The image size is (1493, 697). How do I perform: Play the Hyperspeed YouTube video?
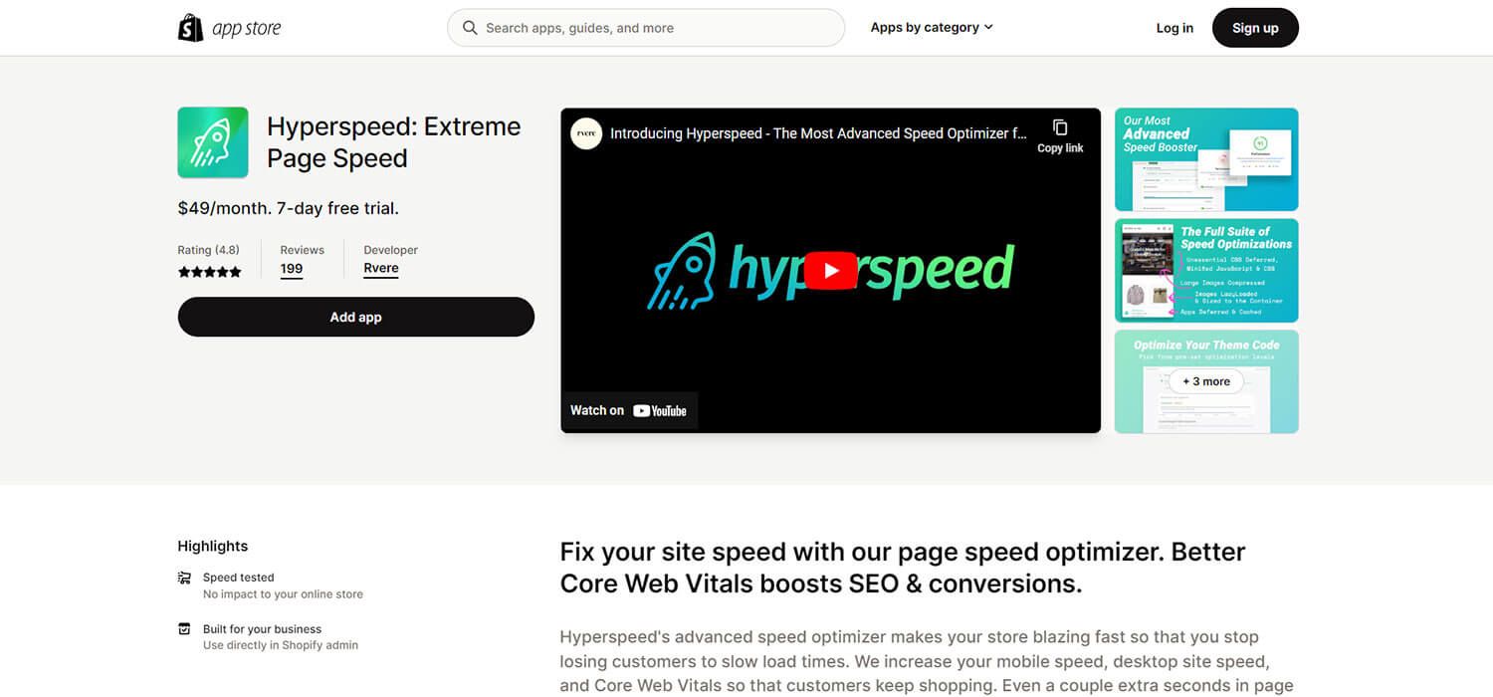point(830,270)
